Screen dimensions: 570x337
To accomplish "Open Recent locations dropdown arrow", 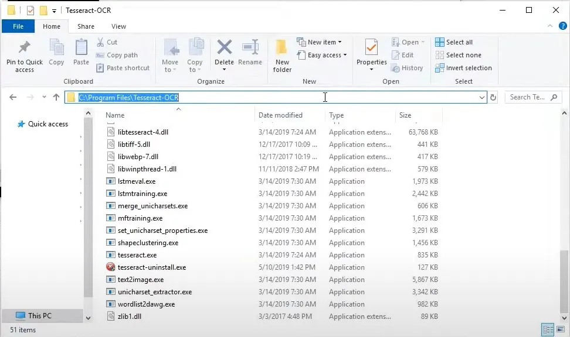I will tap(44, 97).
